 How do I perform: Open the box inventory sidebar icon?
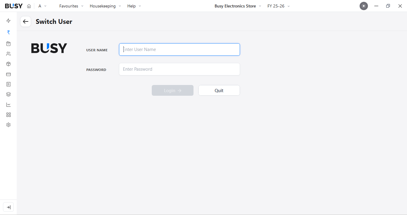pyautogui.click(x=8, y=64)
